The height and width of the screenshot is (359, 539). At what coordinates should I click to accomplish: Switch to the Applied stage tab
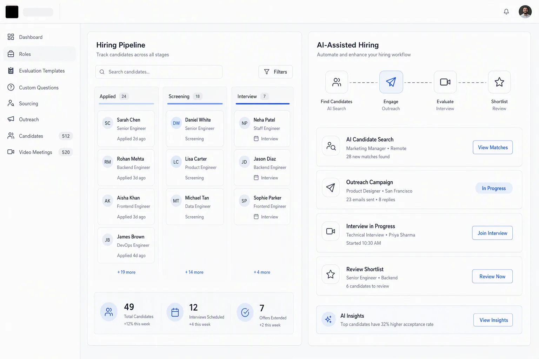(126, 96)
